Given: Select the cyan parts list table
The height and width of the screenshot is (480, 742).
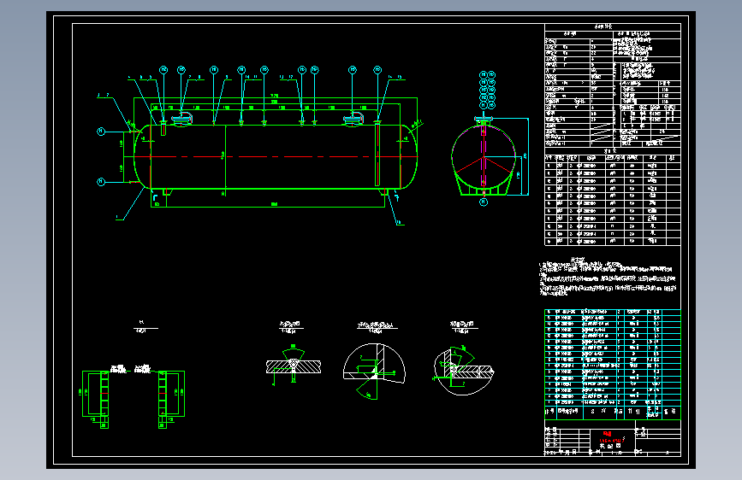Looking at the screenshot, I should [612, 364].
